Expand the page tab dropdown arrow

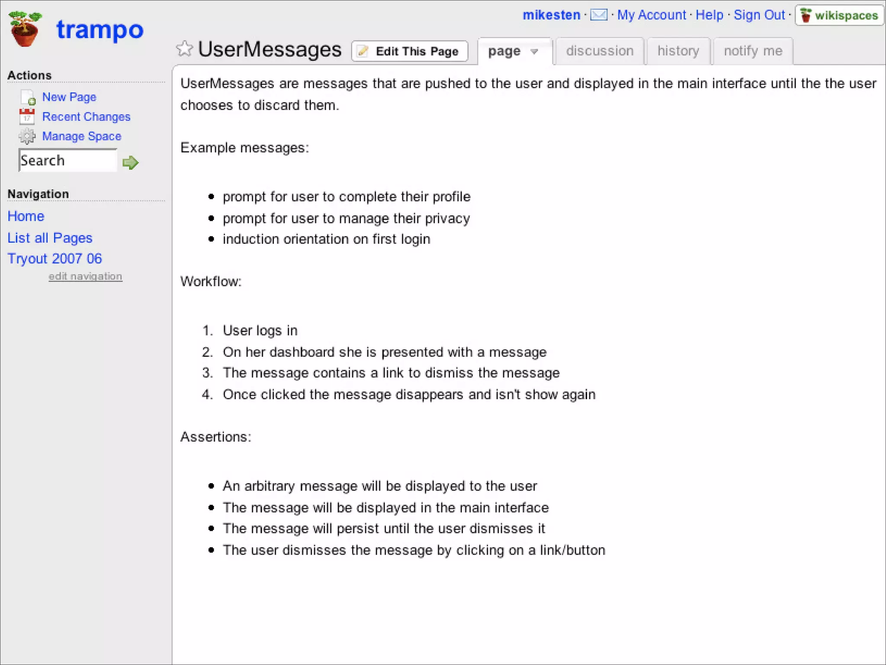(534, 52)
